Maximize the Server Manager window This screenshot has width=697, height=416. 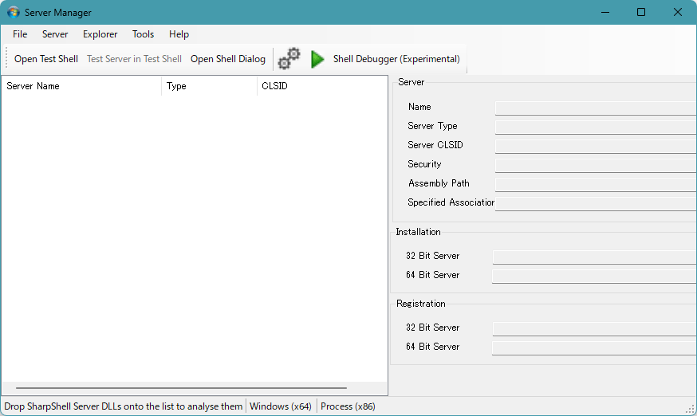coord(641,13)
